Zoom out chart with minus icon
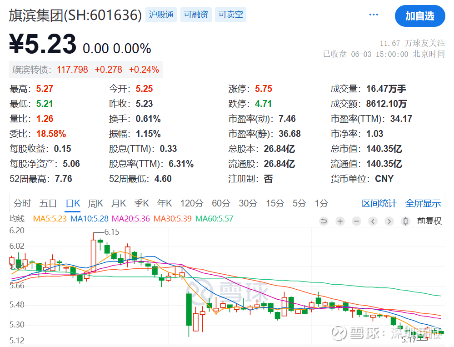 coord(356,221)
